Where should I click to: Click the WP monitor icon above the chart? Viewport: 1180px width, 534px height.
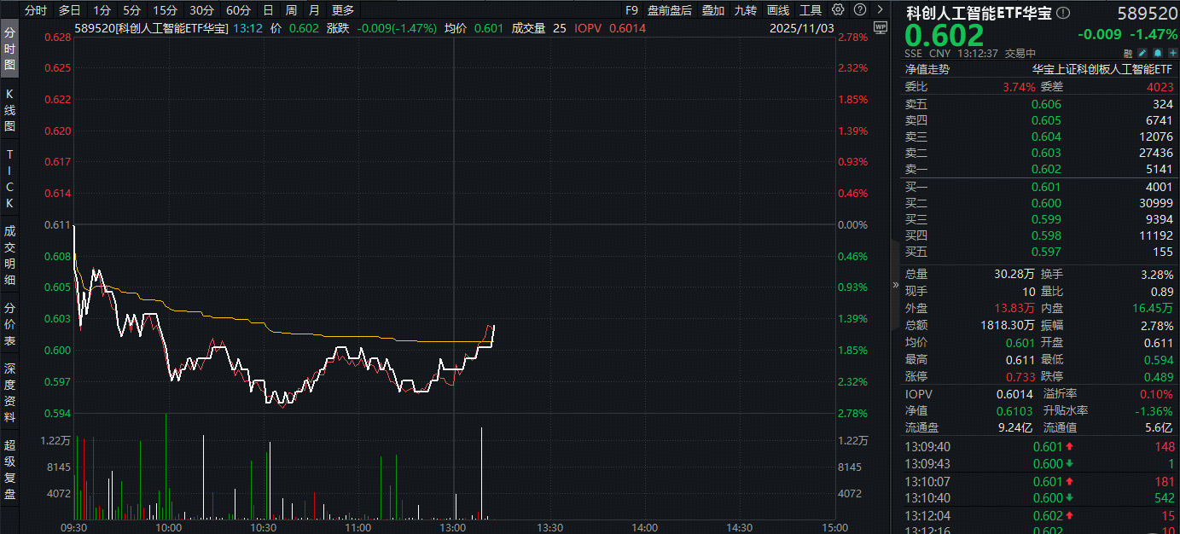[880, 28]
